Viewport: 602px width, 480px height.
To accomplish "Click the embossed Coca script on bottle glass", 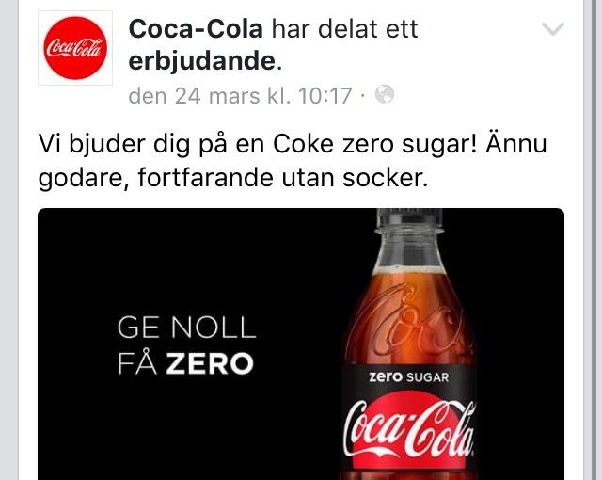I will point(411,321).
